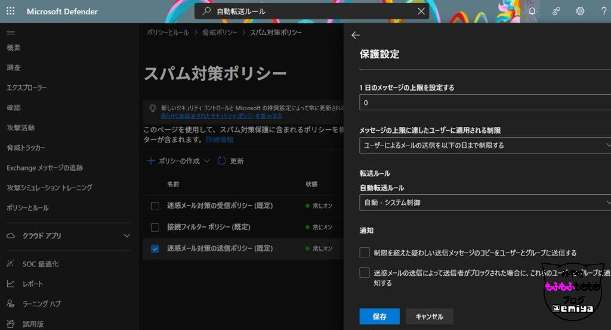Image resolution: width=611 pixels, height=330 pixels.
Task: Open the 詳細情報 link
Action: pos(220,139)
